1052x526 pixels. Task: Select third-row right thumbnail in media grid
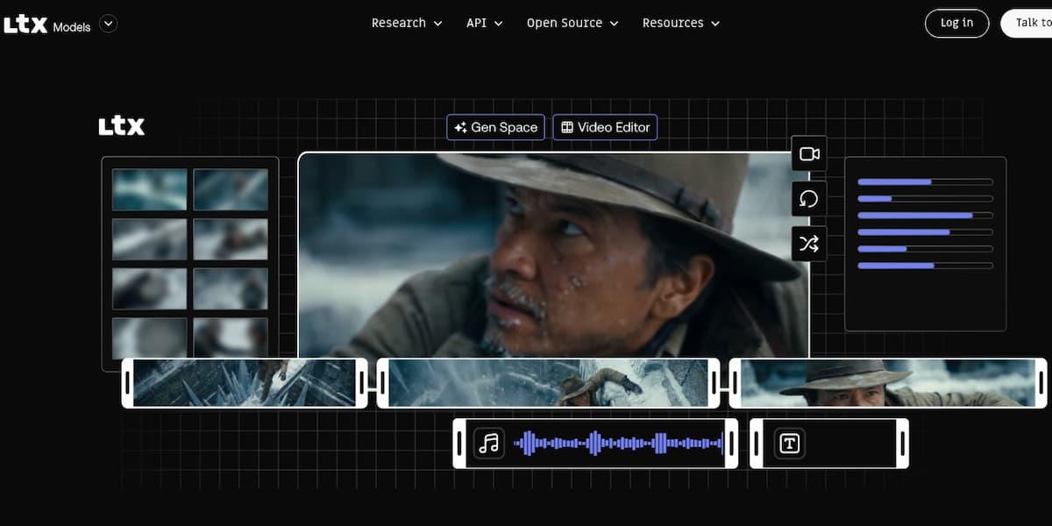point(231,288)
